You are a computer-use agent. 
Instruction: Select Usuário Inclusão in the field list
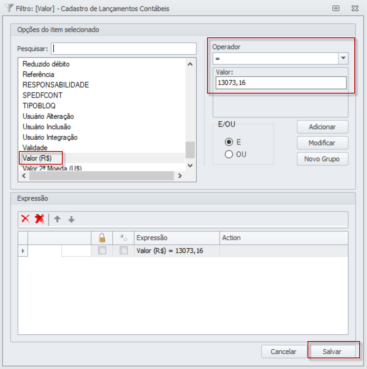(x=47, y=126)
